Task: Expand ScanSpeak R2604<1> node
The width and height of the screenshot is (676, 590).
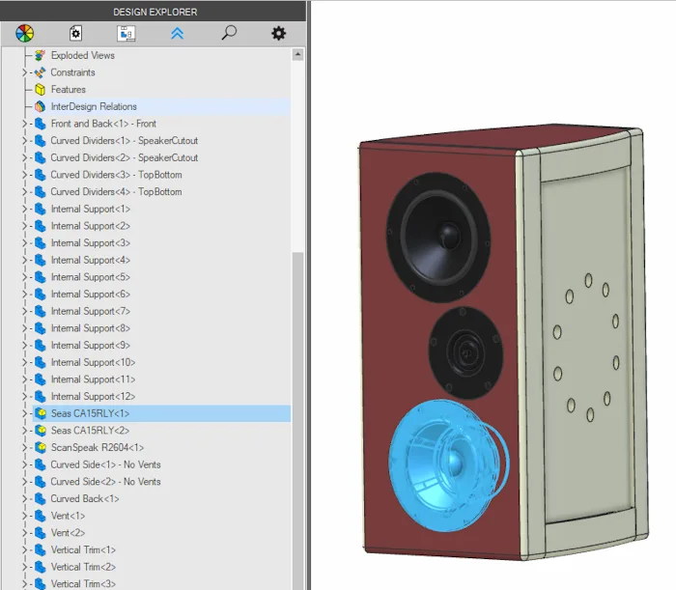Action: click(x=24, y=447)
